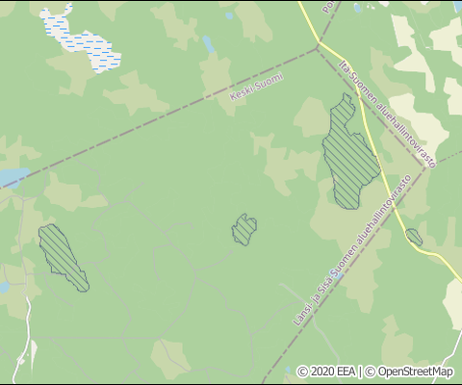Image resolution: width=462 pixels, height=385 pixels.
Task: Select the elongated hatched area at left
Action: point(64,258)
